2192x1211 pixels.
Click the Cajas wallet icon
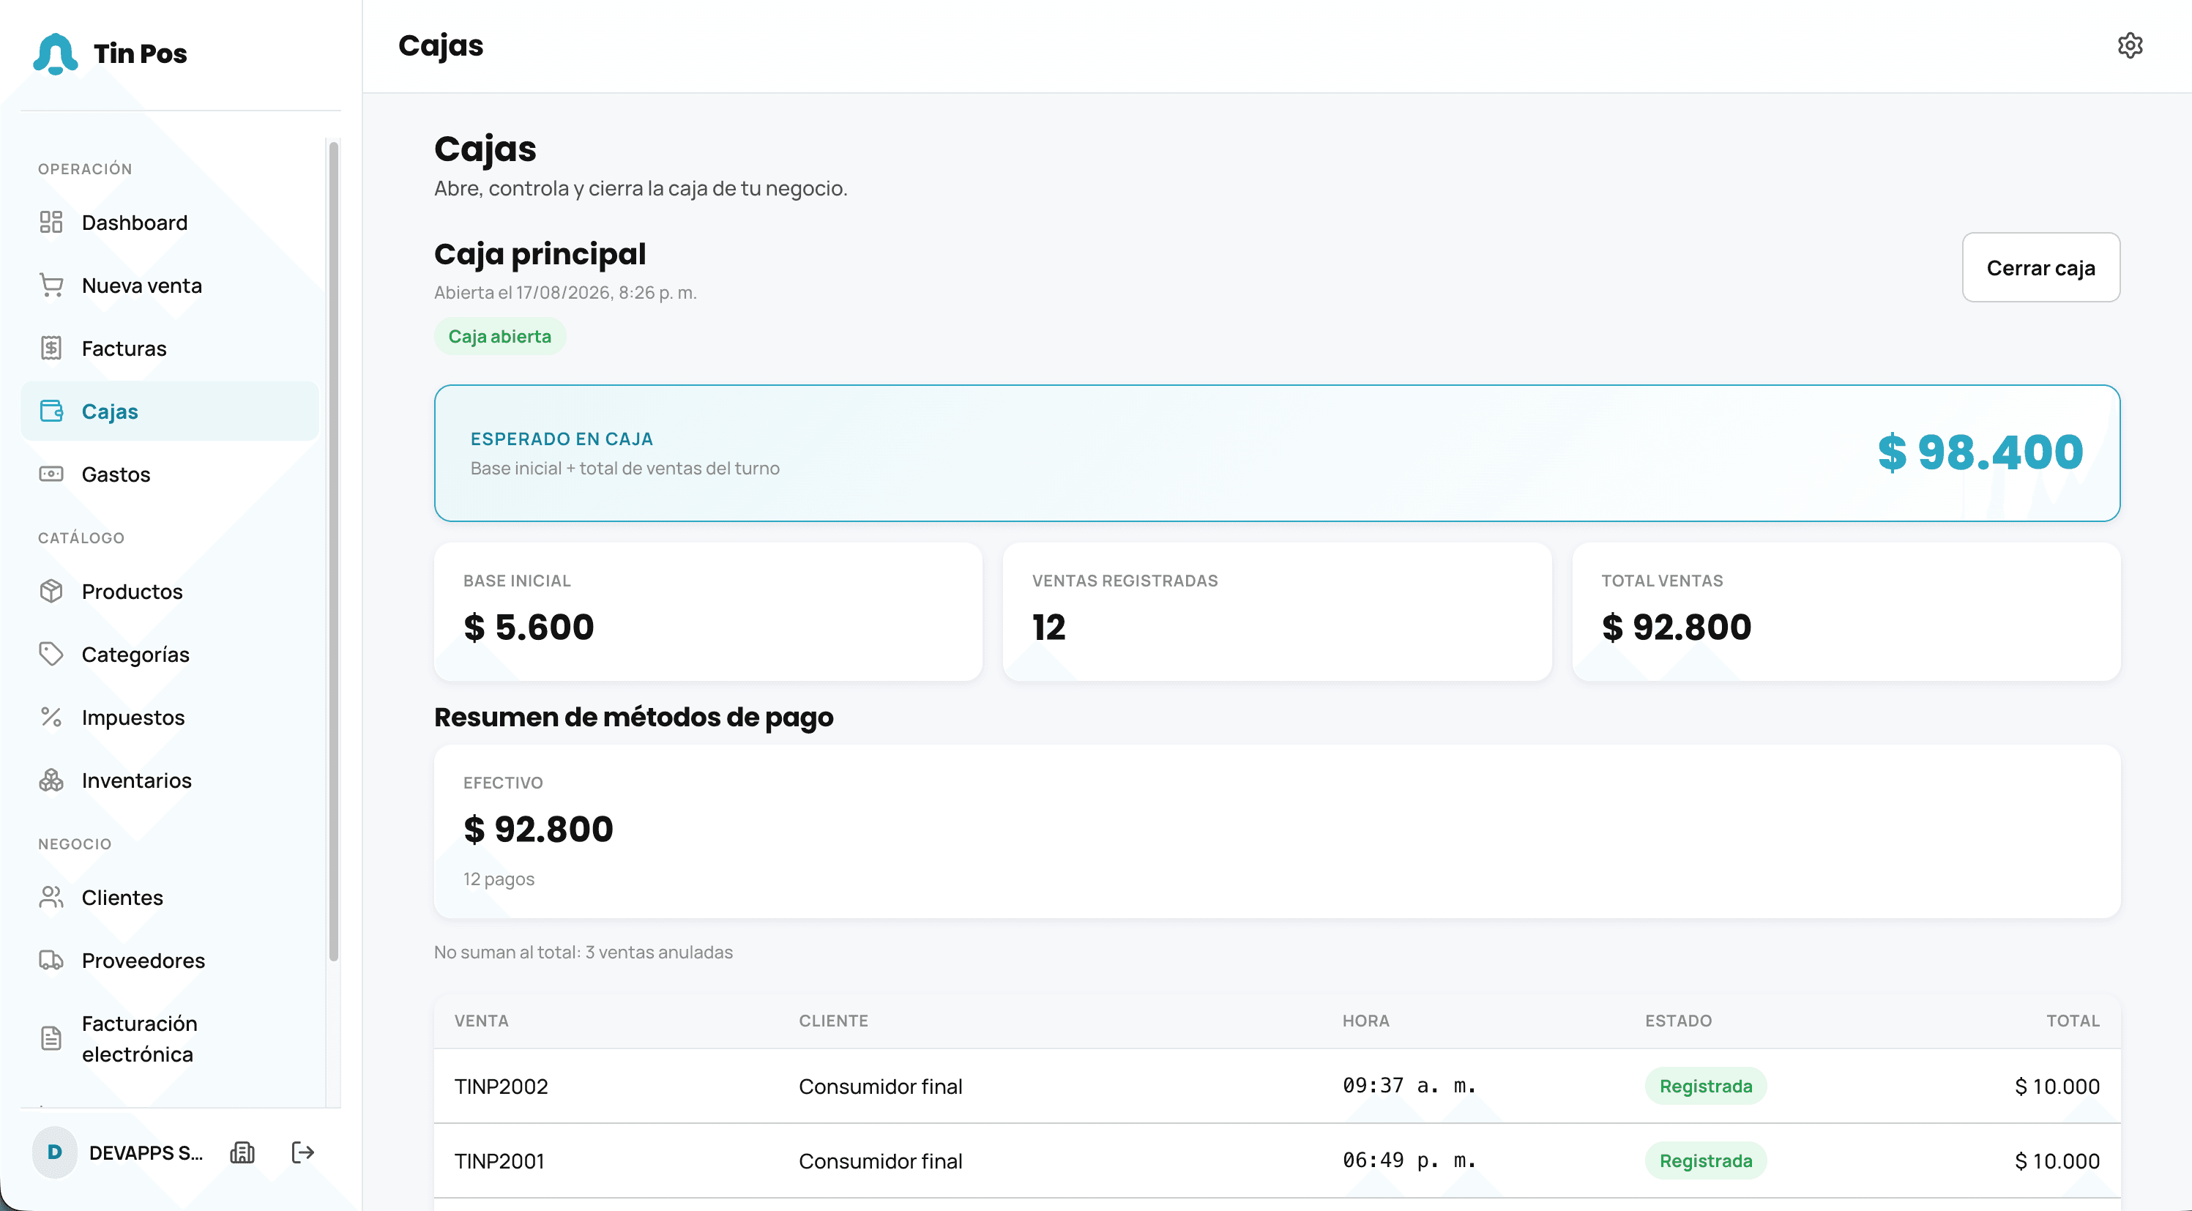click(x=51, y=411)
